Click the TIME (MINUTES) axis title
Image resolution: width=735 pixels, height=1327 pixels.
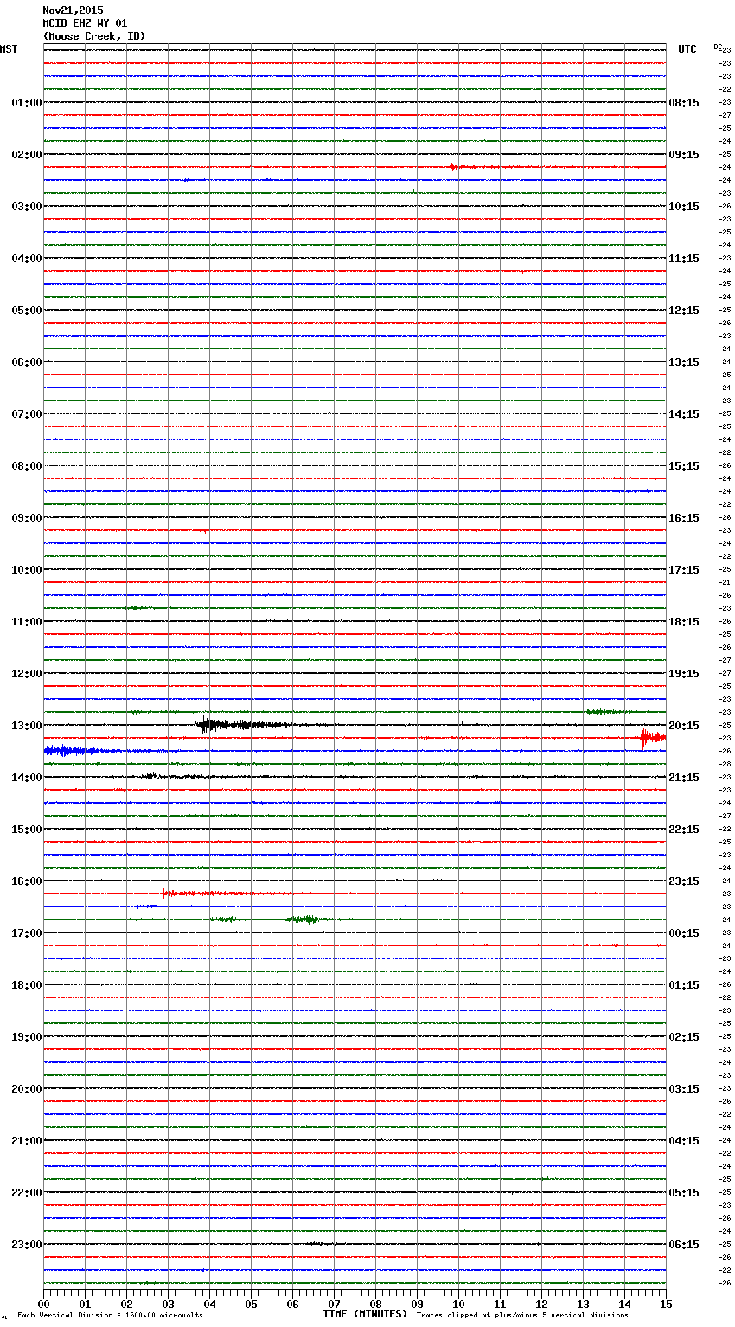(x=365, y=1314)
